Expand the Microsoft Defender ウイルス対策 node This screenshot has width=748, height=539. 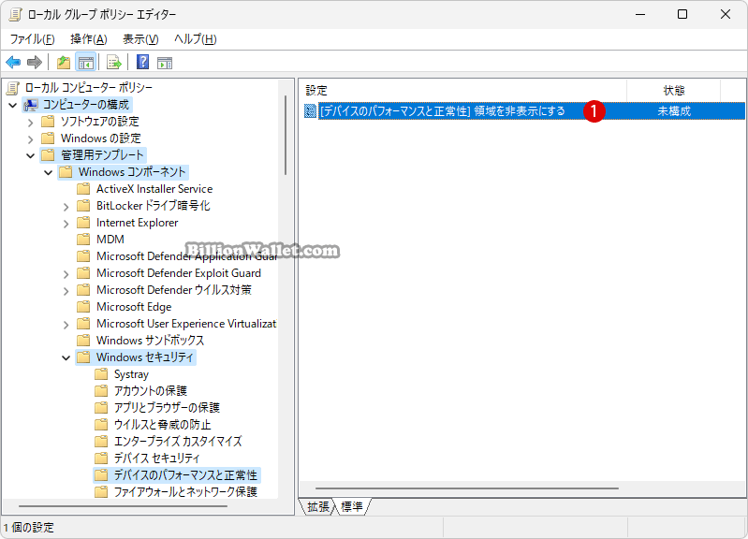[66, 290]
